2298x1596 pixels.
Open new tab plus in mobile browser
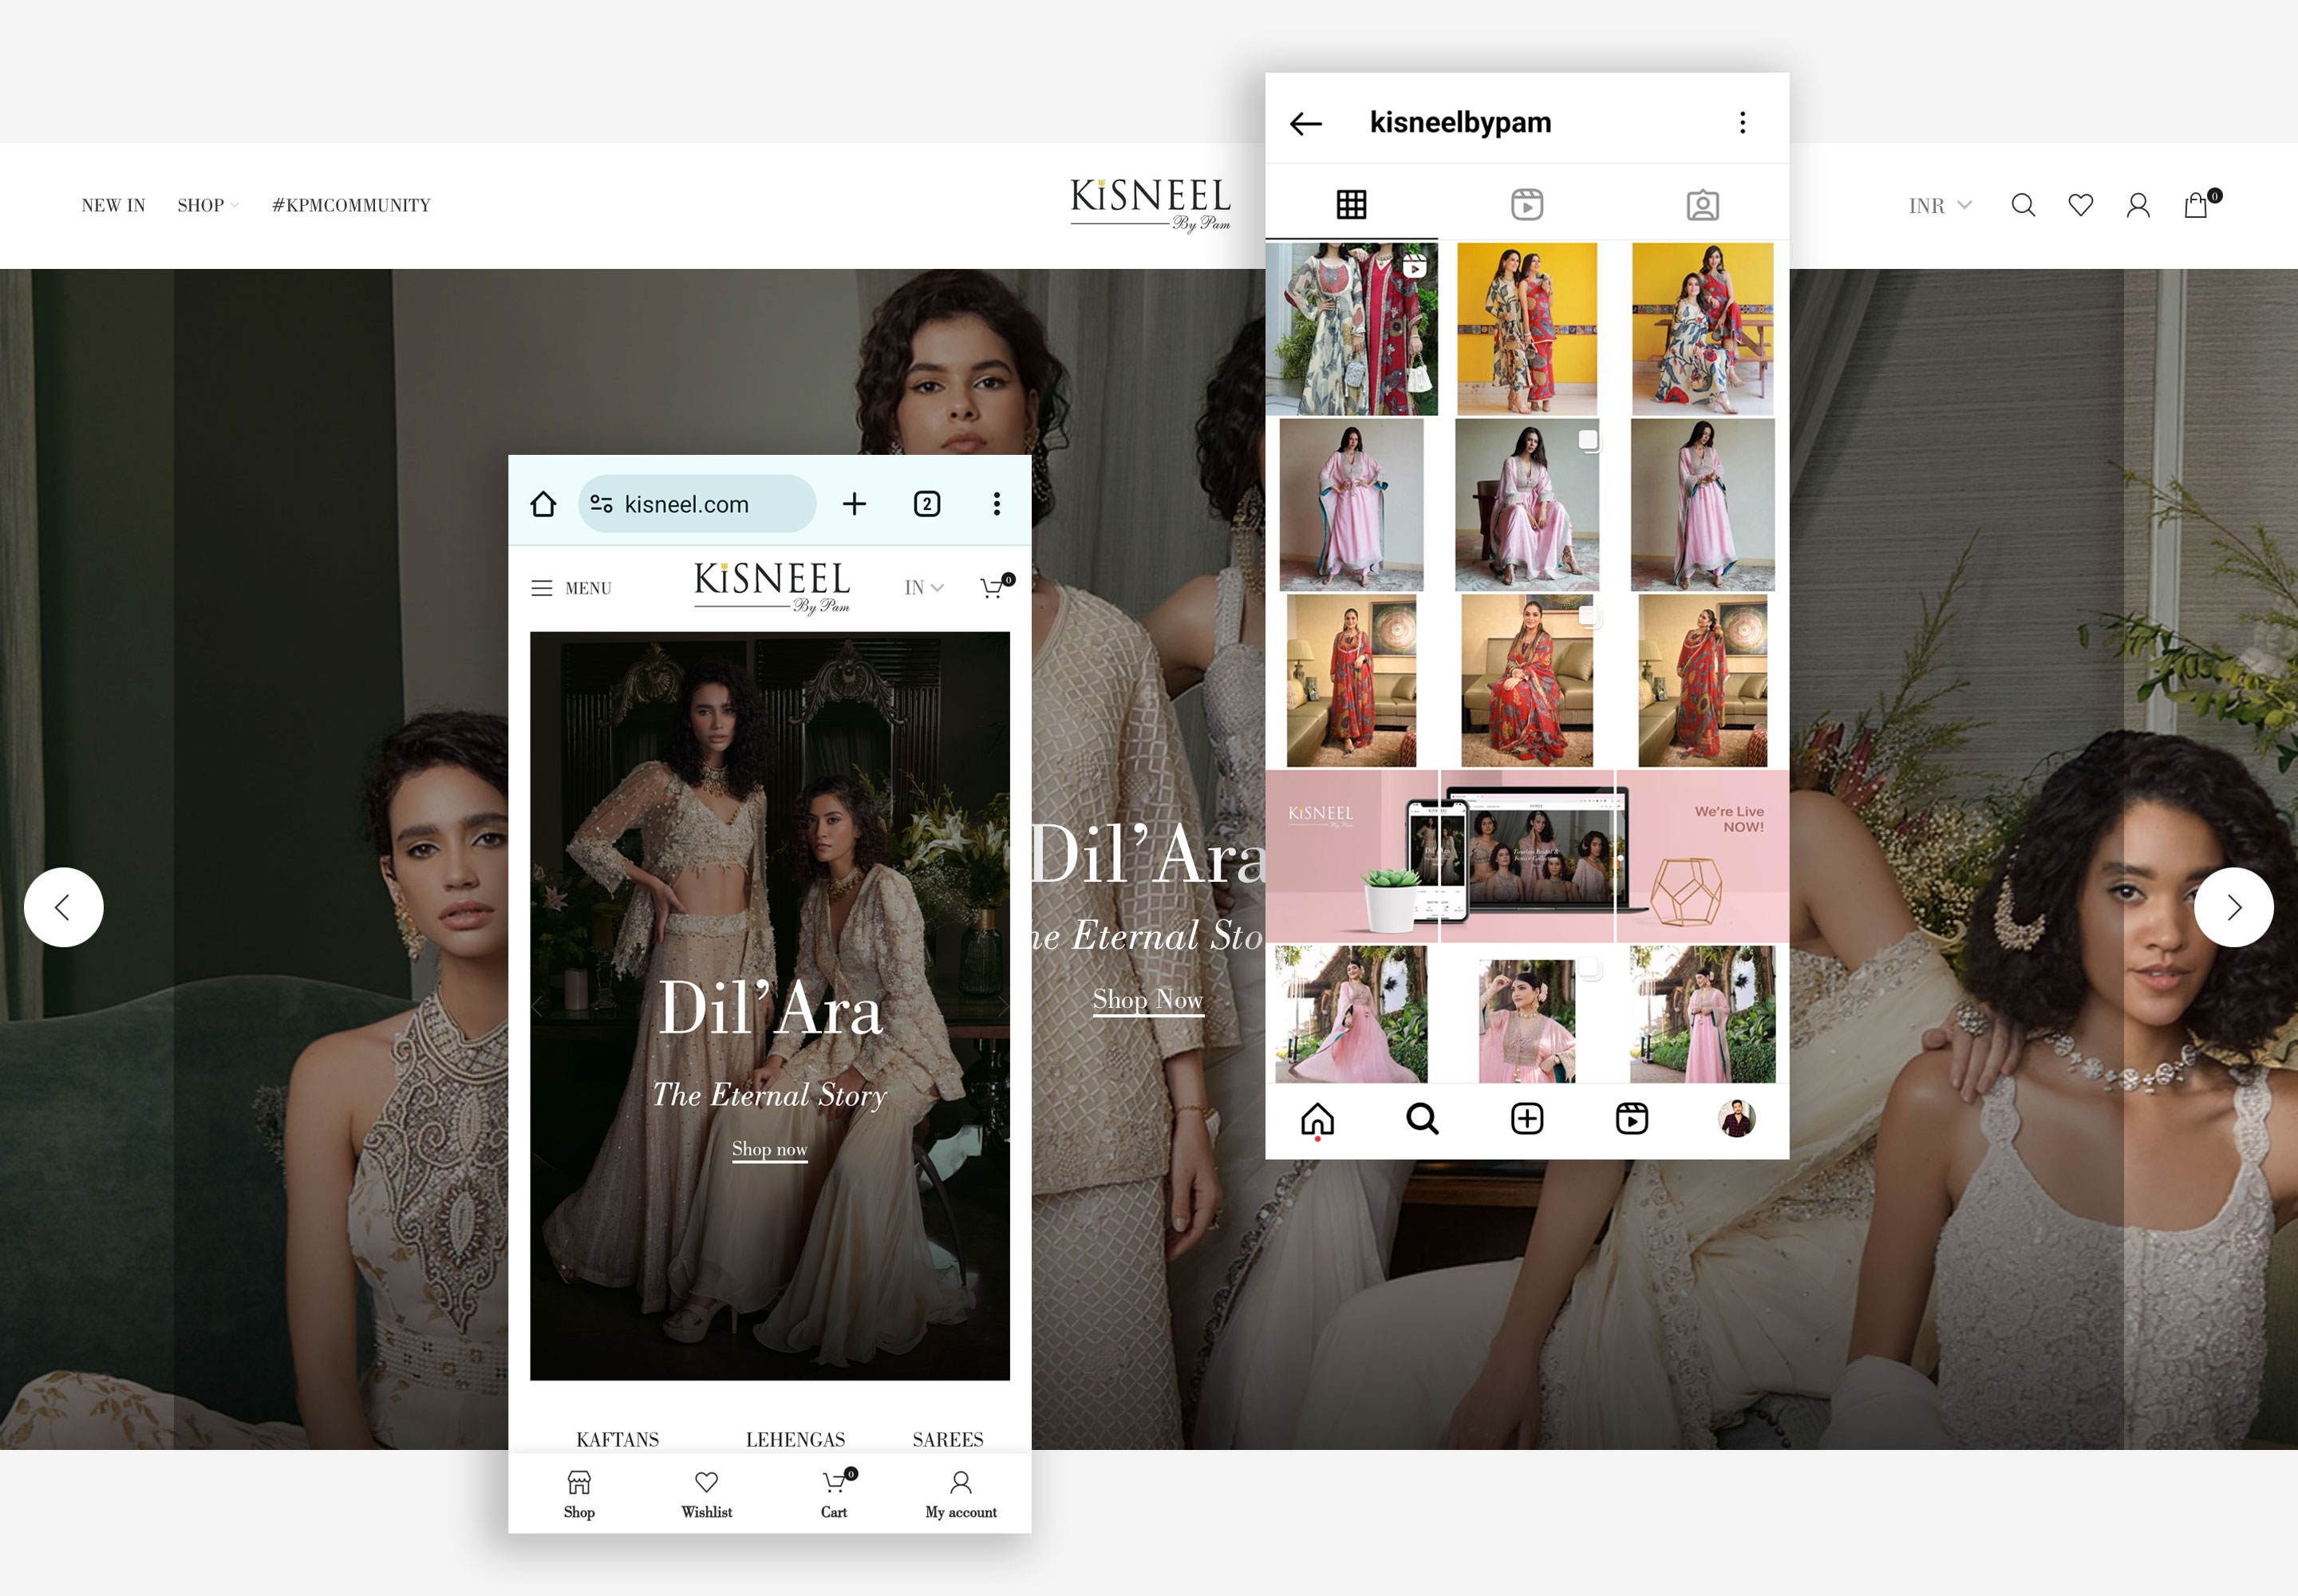tap(854, 504)
